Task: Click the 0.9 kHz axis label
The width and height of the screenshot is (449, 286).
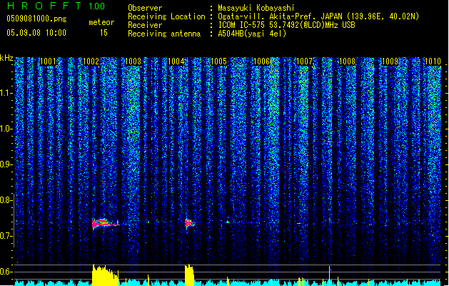Action: (6, 164)
